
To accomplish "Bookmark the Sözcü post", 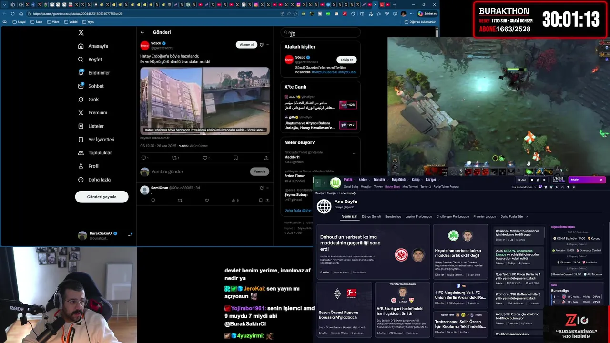I will [235, 158].
